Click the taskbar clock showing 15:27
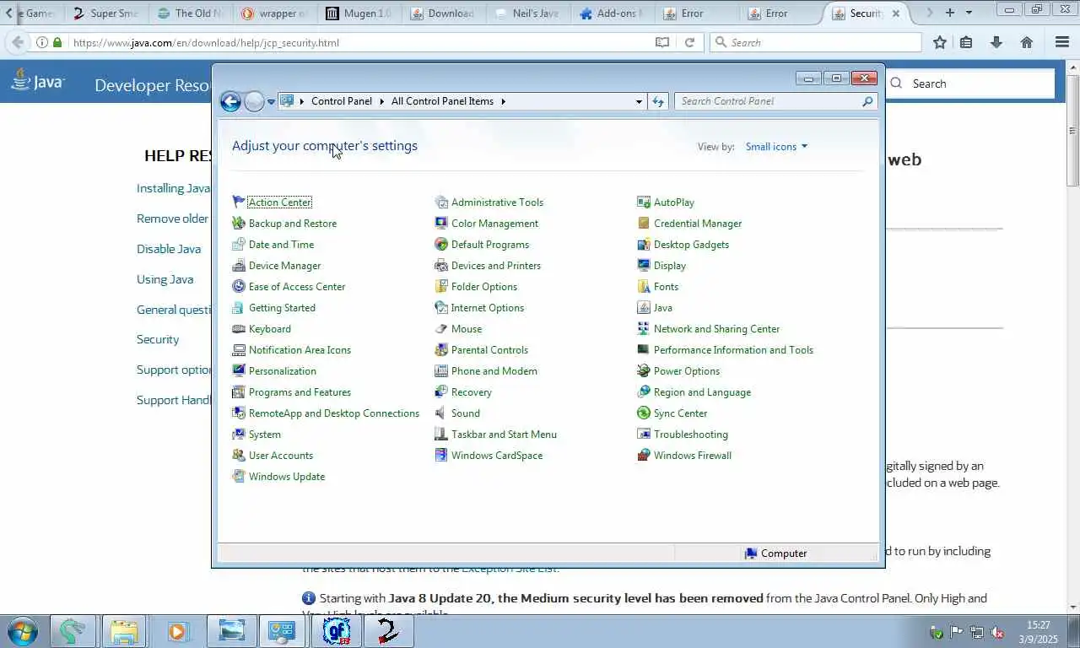The height and width of the screenshot is (648, 1080). point(1038,632)
